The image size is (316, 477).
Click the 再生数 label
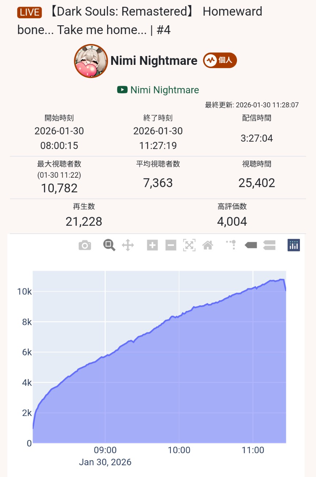84,207
